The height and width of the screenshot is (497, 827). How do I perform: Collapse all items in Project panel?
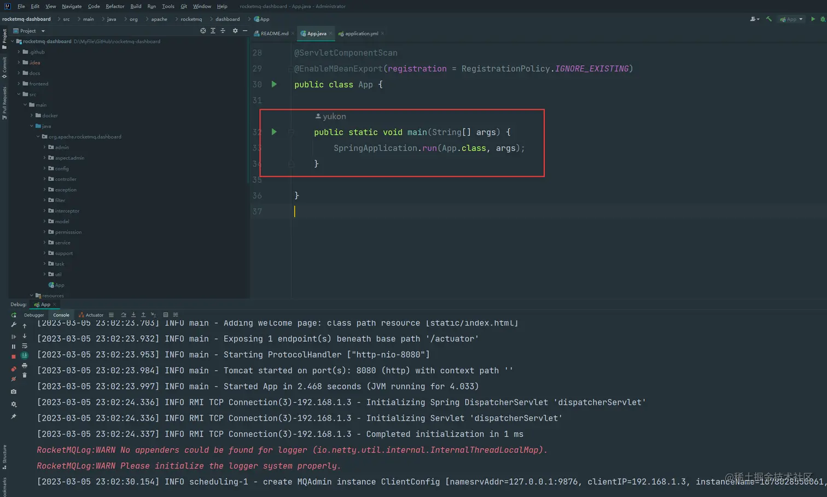pyautogui.click(x=223, y=31)
